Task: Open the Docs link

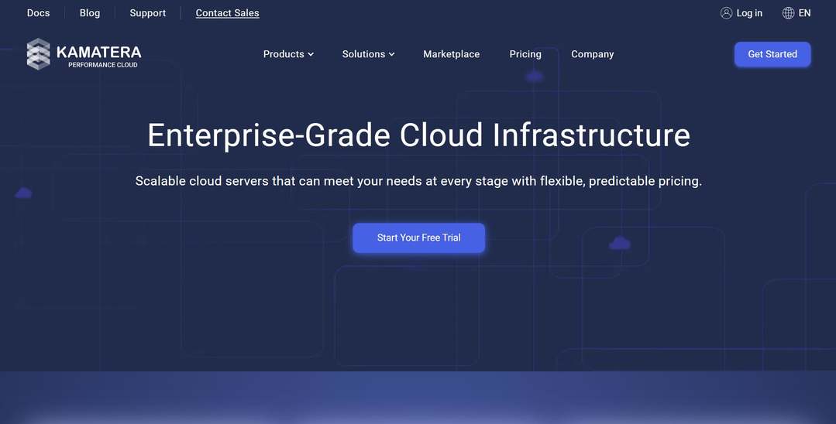Action: pos(38,13)
